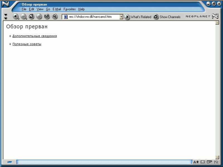The image size is (223, 167).
Task: Click the envelope icon in status bar
Action: tap(203, 162)
